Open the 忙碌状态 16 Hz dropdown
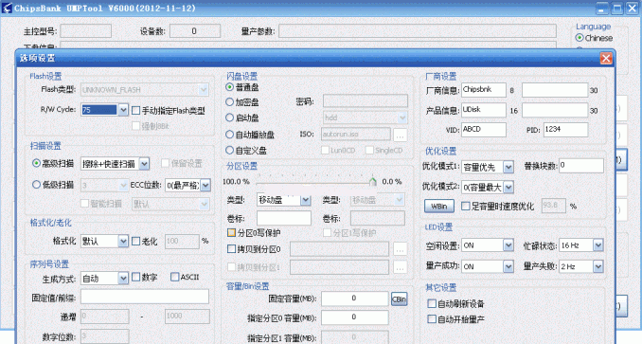Image resolution: width=642 pixels, height=344 pixels. (597, 245)
